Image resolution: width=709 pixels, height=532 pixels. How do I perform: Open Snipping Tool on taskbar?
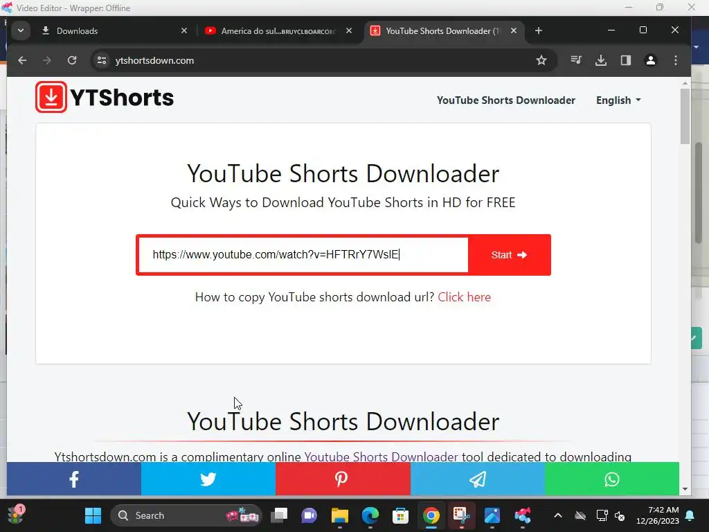pos(461,515)
